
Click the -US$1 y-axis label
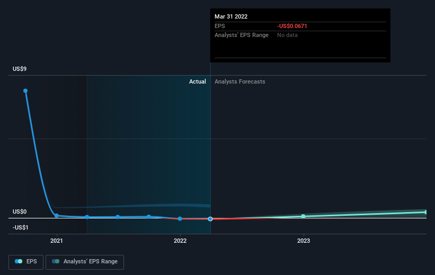[21, 227]
